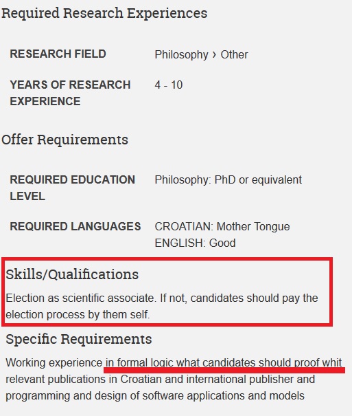Click the word 'Other' in research field
The image size is (352, 416).
pos(234,54)
